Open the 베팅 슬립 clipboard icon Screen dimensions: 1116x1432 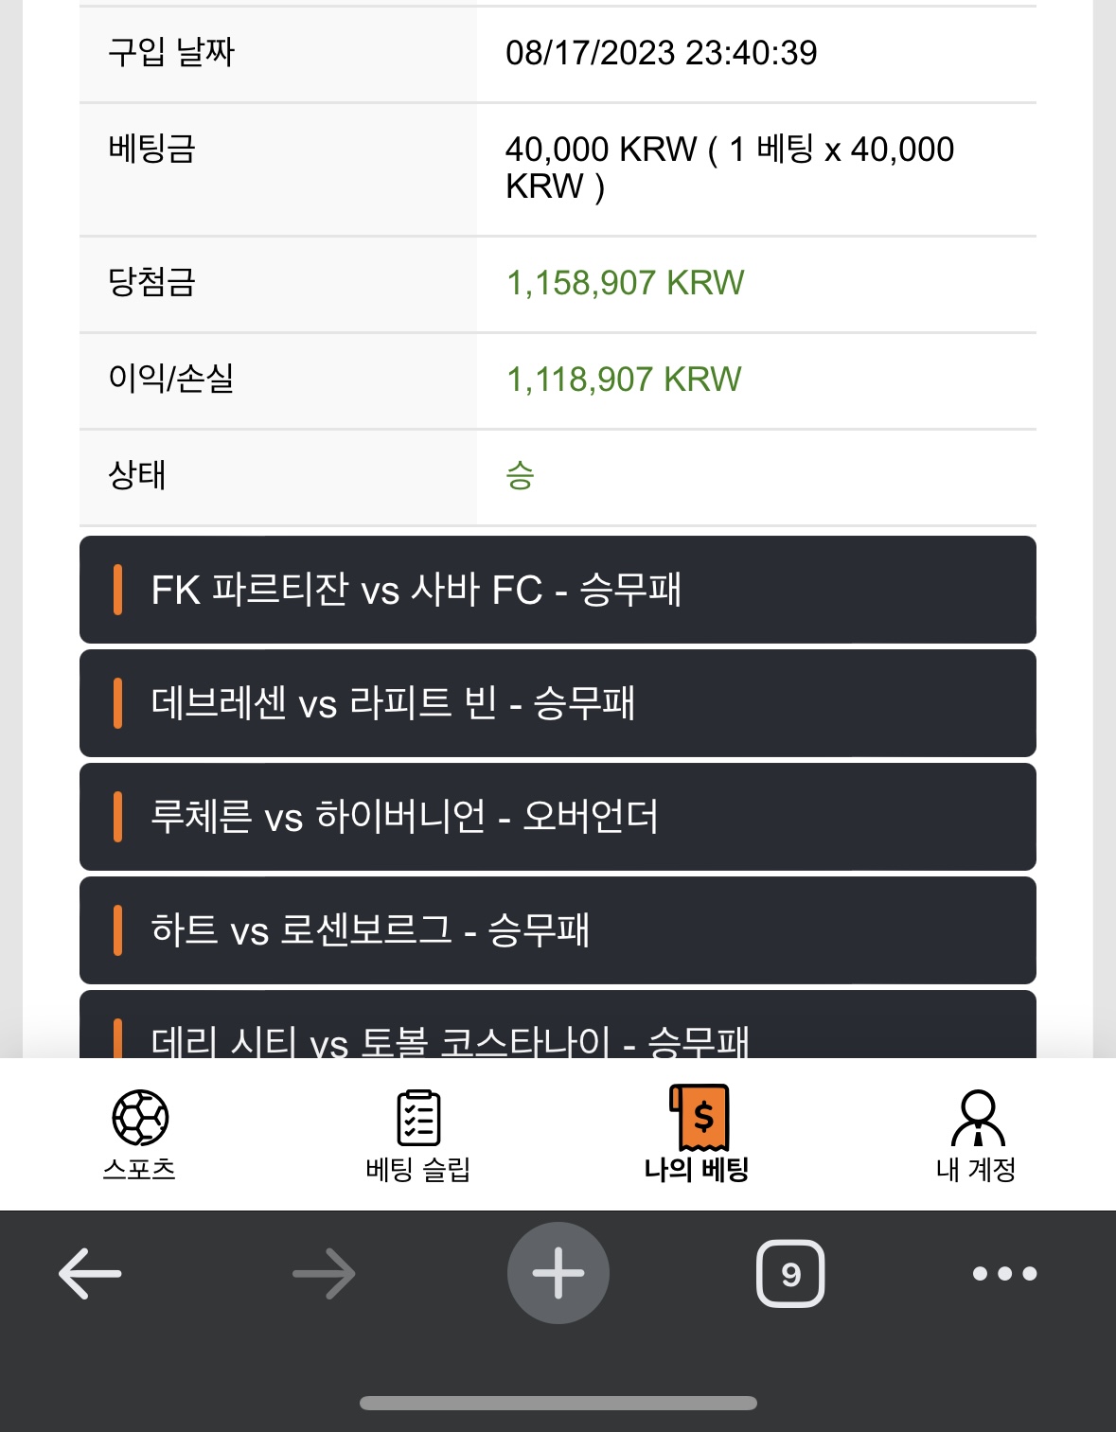click(x=417, y=1118)
